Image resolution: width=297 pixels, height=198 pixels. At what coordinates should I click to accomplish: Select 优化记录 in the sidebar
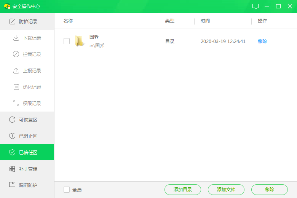[x=27, y=87]
